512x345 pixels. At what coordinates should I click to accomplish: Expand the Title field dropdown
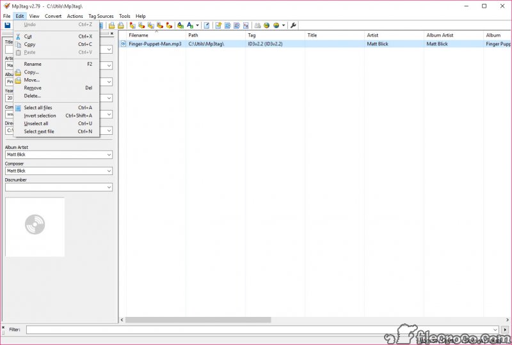pos(109,49)
